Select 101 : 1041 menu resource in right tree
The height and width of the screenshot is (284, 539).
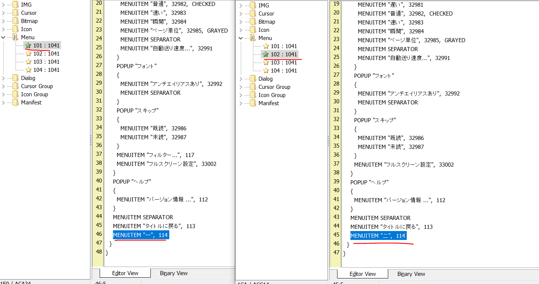(x=284, y=46)
